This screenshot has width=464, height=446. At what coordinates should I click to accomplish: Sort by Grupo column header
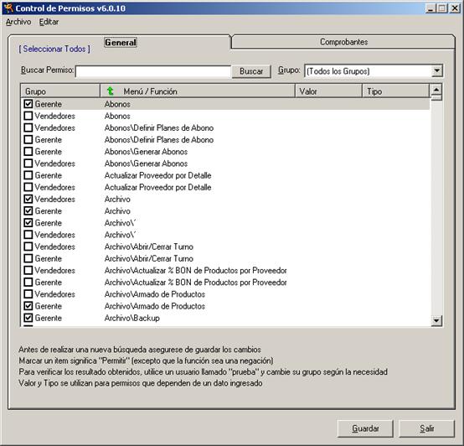coord(60,91)
